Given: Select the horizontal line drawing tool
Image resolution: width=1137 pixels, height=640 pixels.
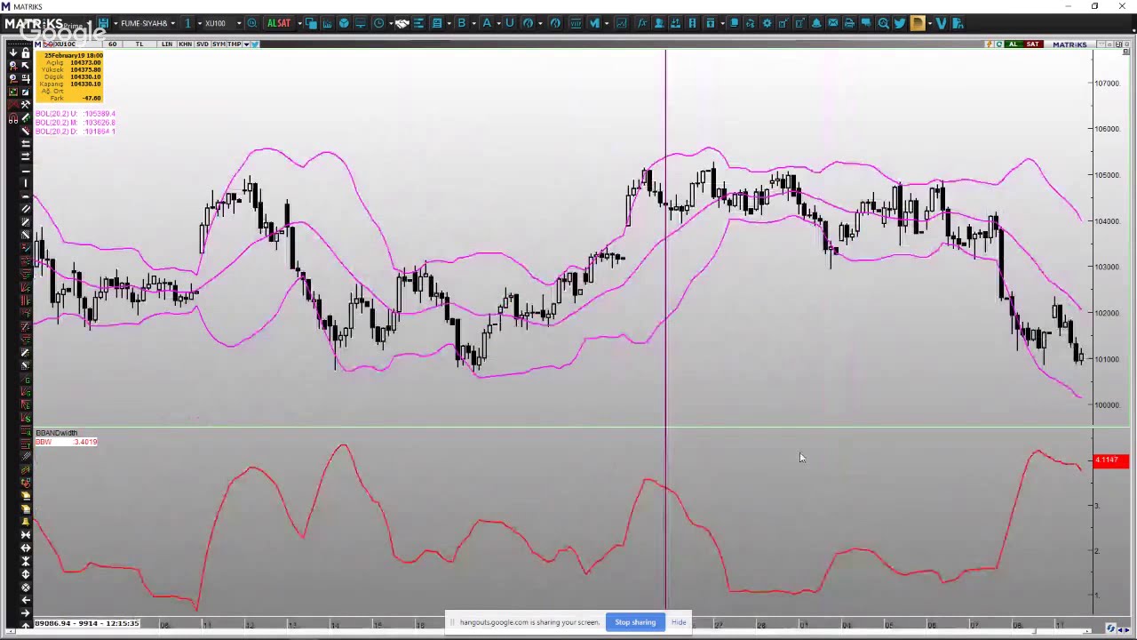Looking at the screenshot, I should point(25,172).
